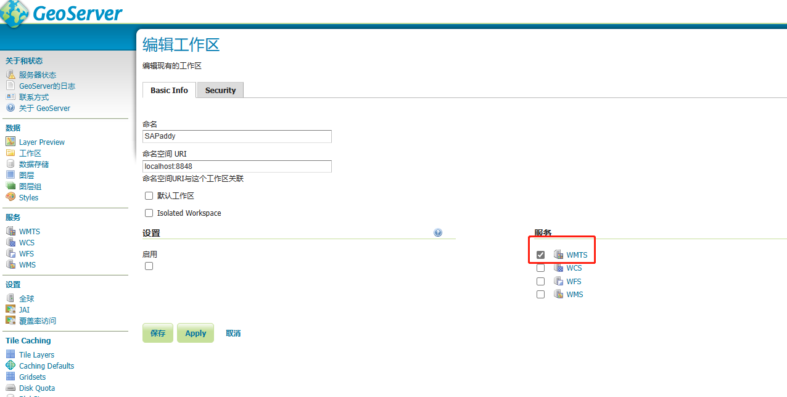Open the Caching Defaults link
The height and width of the screenshot is (397, 787).
[46, 366]
